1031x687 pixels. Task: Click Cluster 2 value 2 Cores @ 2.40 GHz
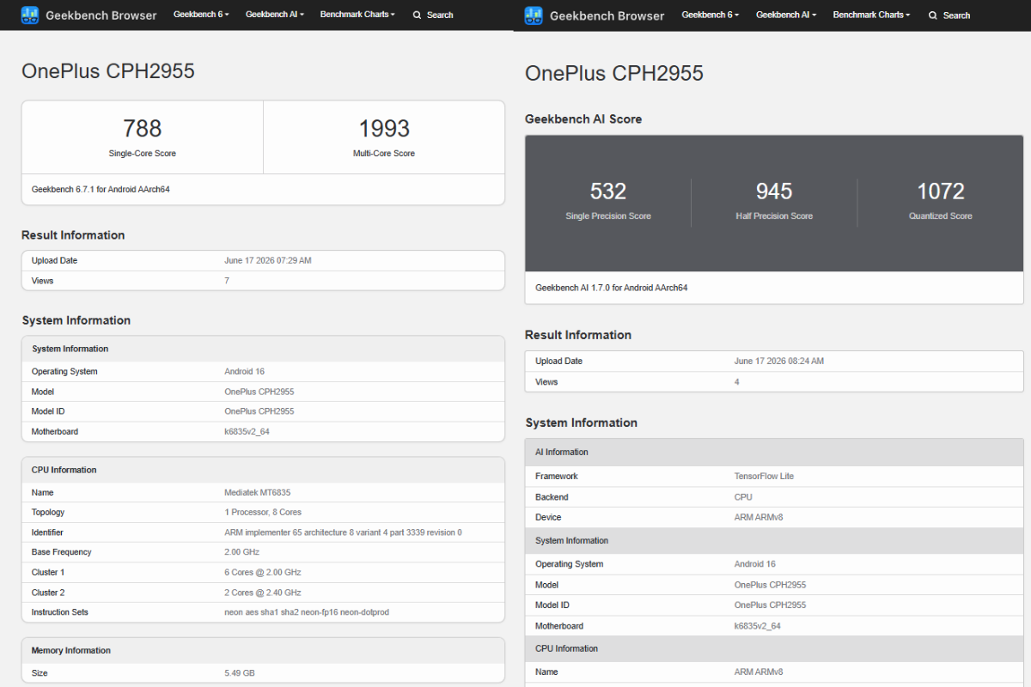262,593
